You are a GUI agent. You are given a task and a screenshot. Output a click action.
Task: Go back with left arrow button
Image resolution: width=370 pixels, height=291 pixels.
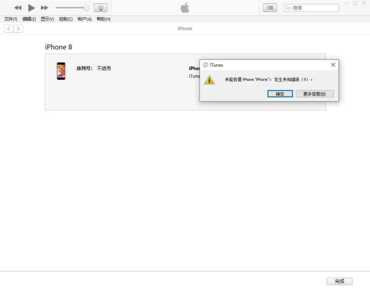9,29
